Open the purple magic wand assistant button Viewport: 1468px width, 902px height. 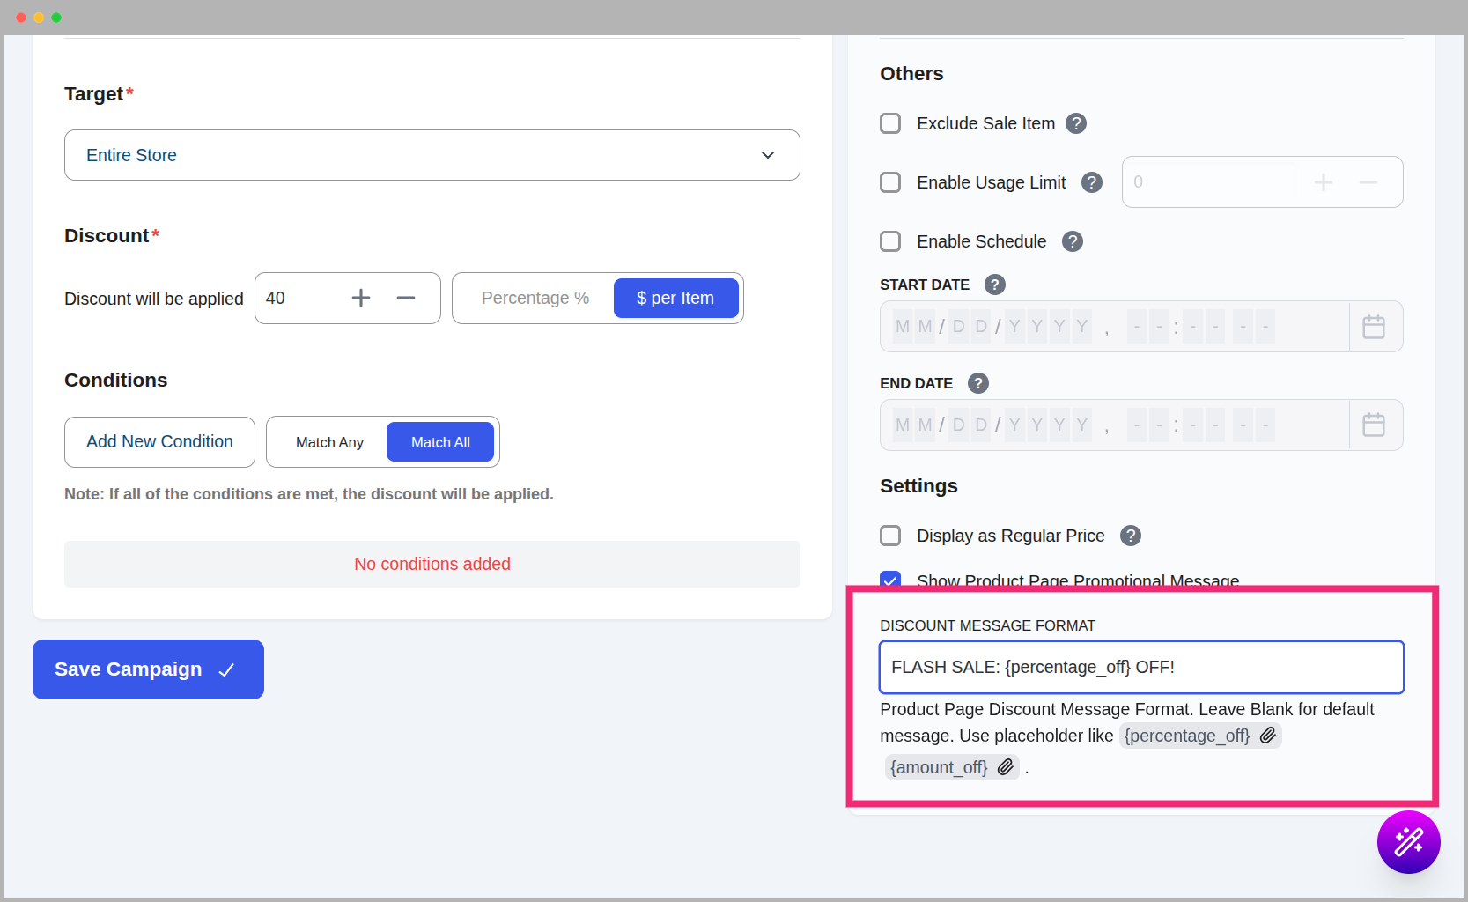coord(1408,842)
